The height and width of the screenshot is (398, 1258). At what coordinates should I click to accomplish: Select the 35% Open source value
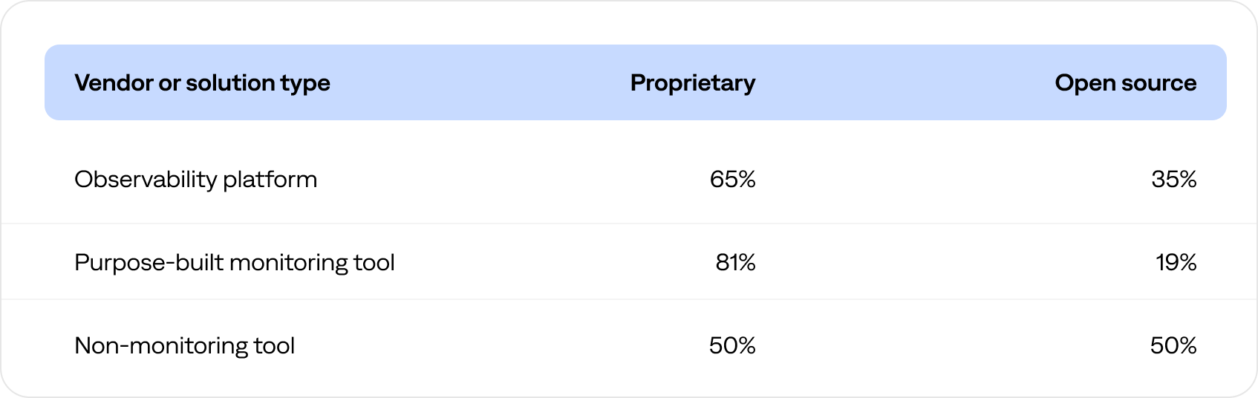pyautogui.click(x=1173, y=180)
